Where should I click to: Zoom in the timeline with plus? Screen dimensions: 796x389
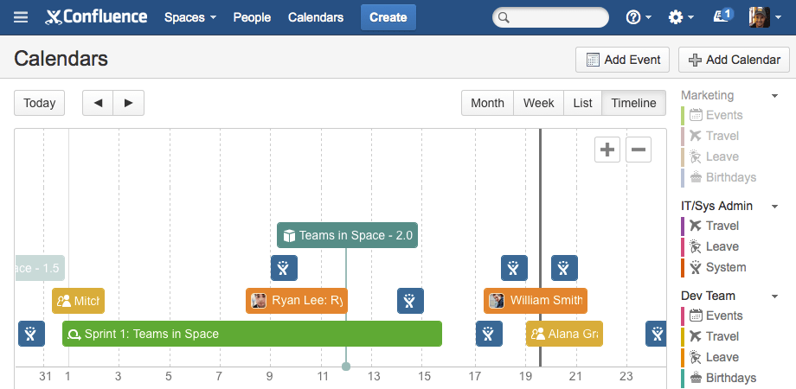(x=607, y=150)
